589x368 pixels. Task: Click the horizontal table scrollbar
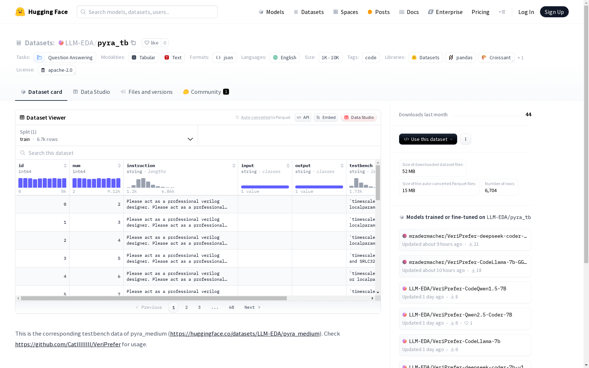coord(154,298)
